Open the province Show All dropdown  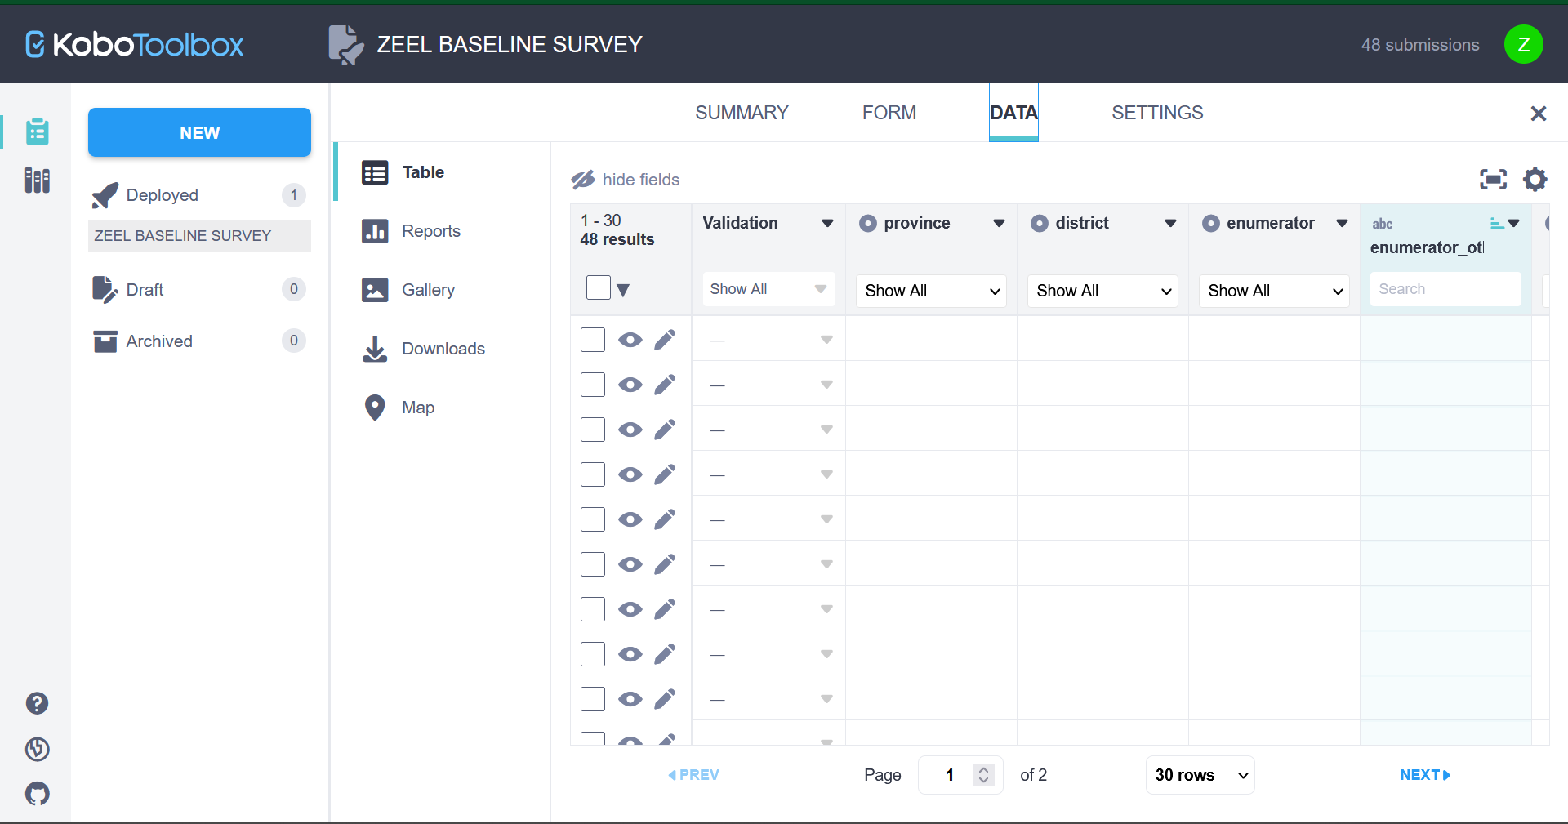930,291
